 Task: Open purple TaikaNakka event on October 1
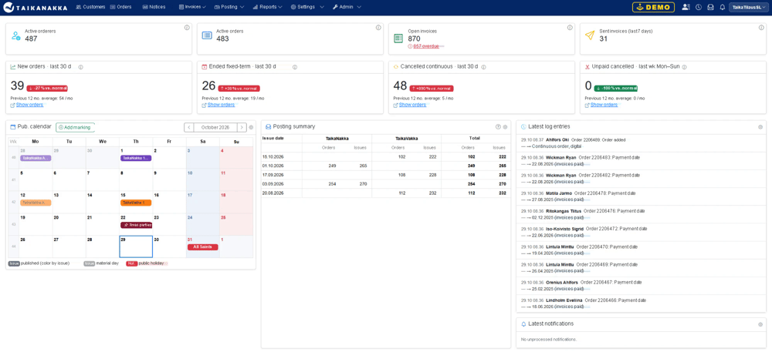coord(136,158)
